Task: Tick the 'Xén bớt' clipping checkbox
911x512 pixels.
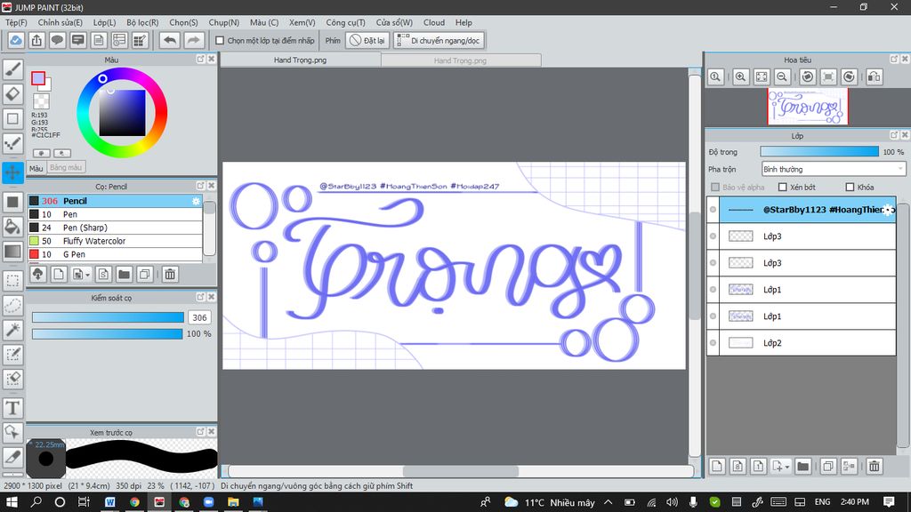Action: click(783, 187)
